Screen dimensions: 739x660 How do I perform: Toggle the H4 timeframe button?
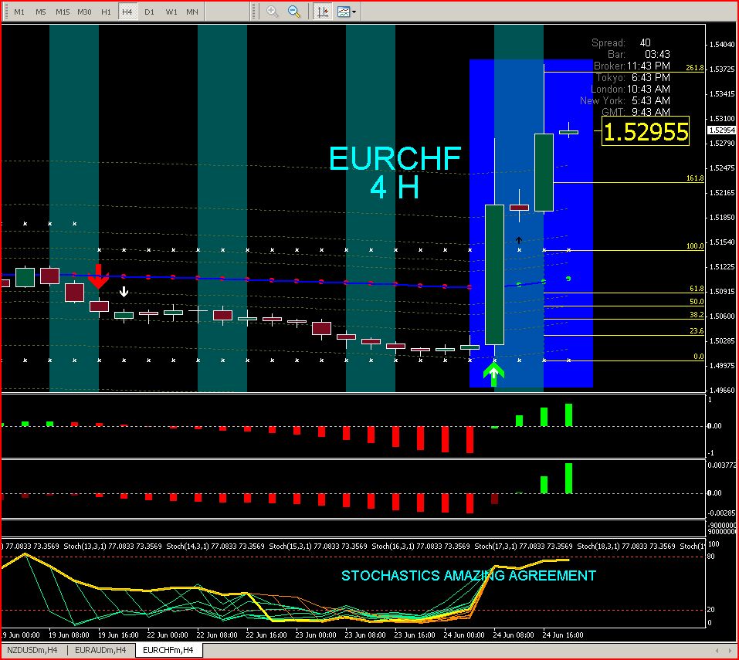(x=127, y=12)
